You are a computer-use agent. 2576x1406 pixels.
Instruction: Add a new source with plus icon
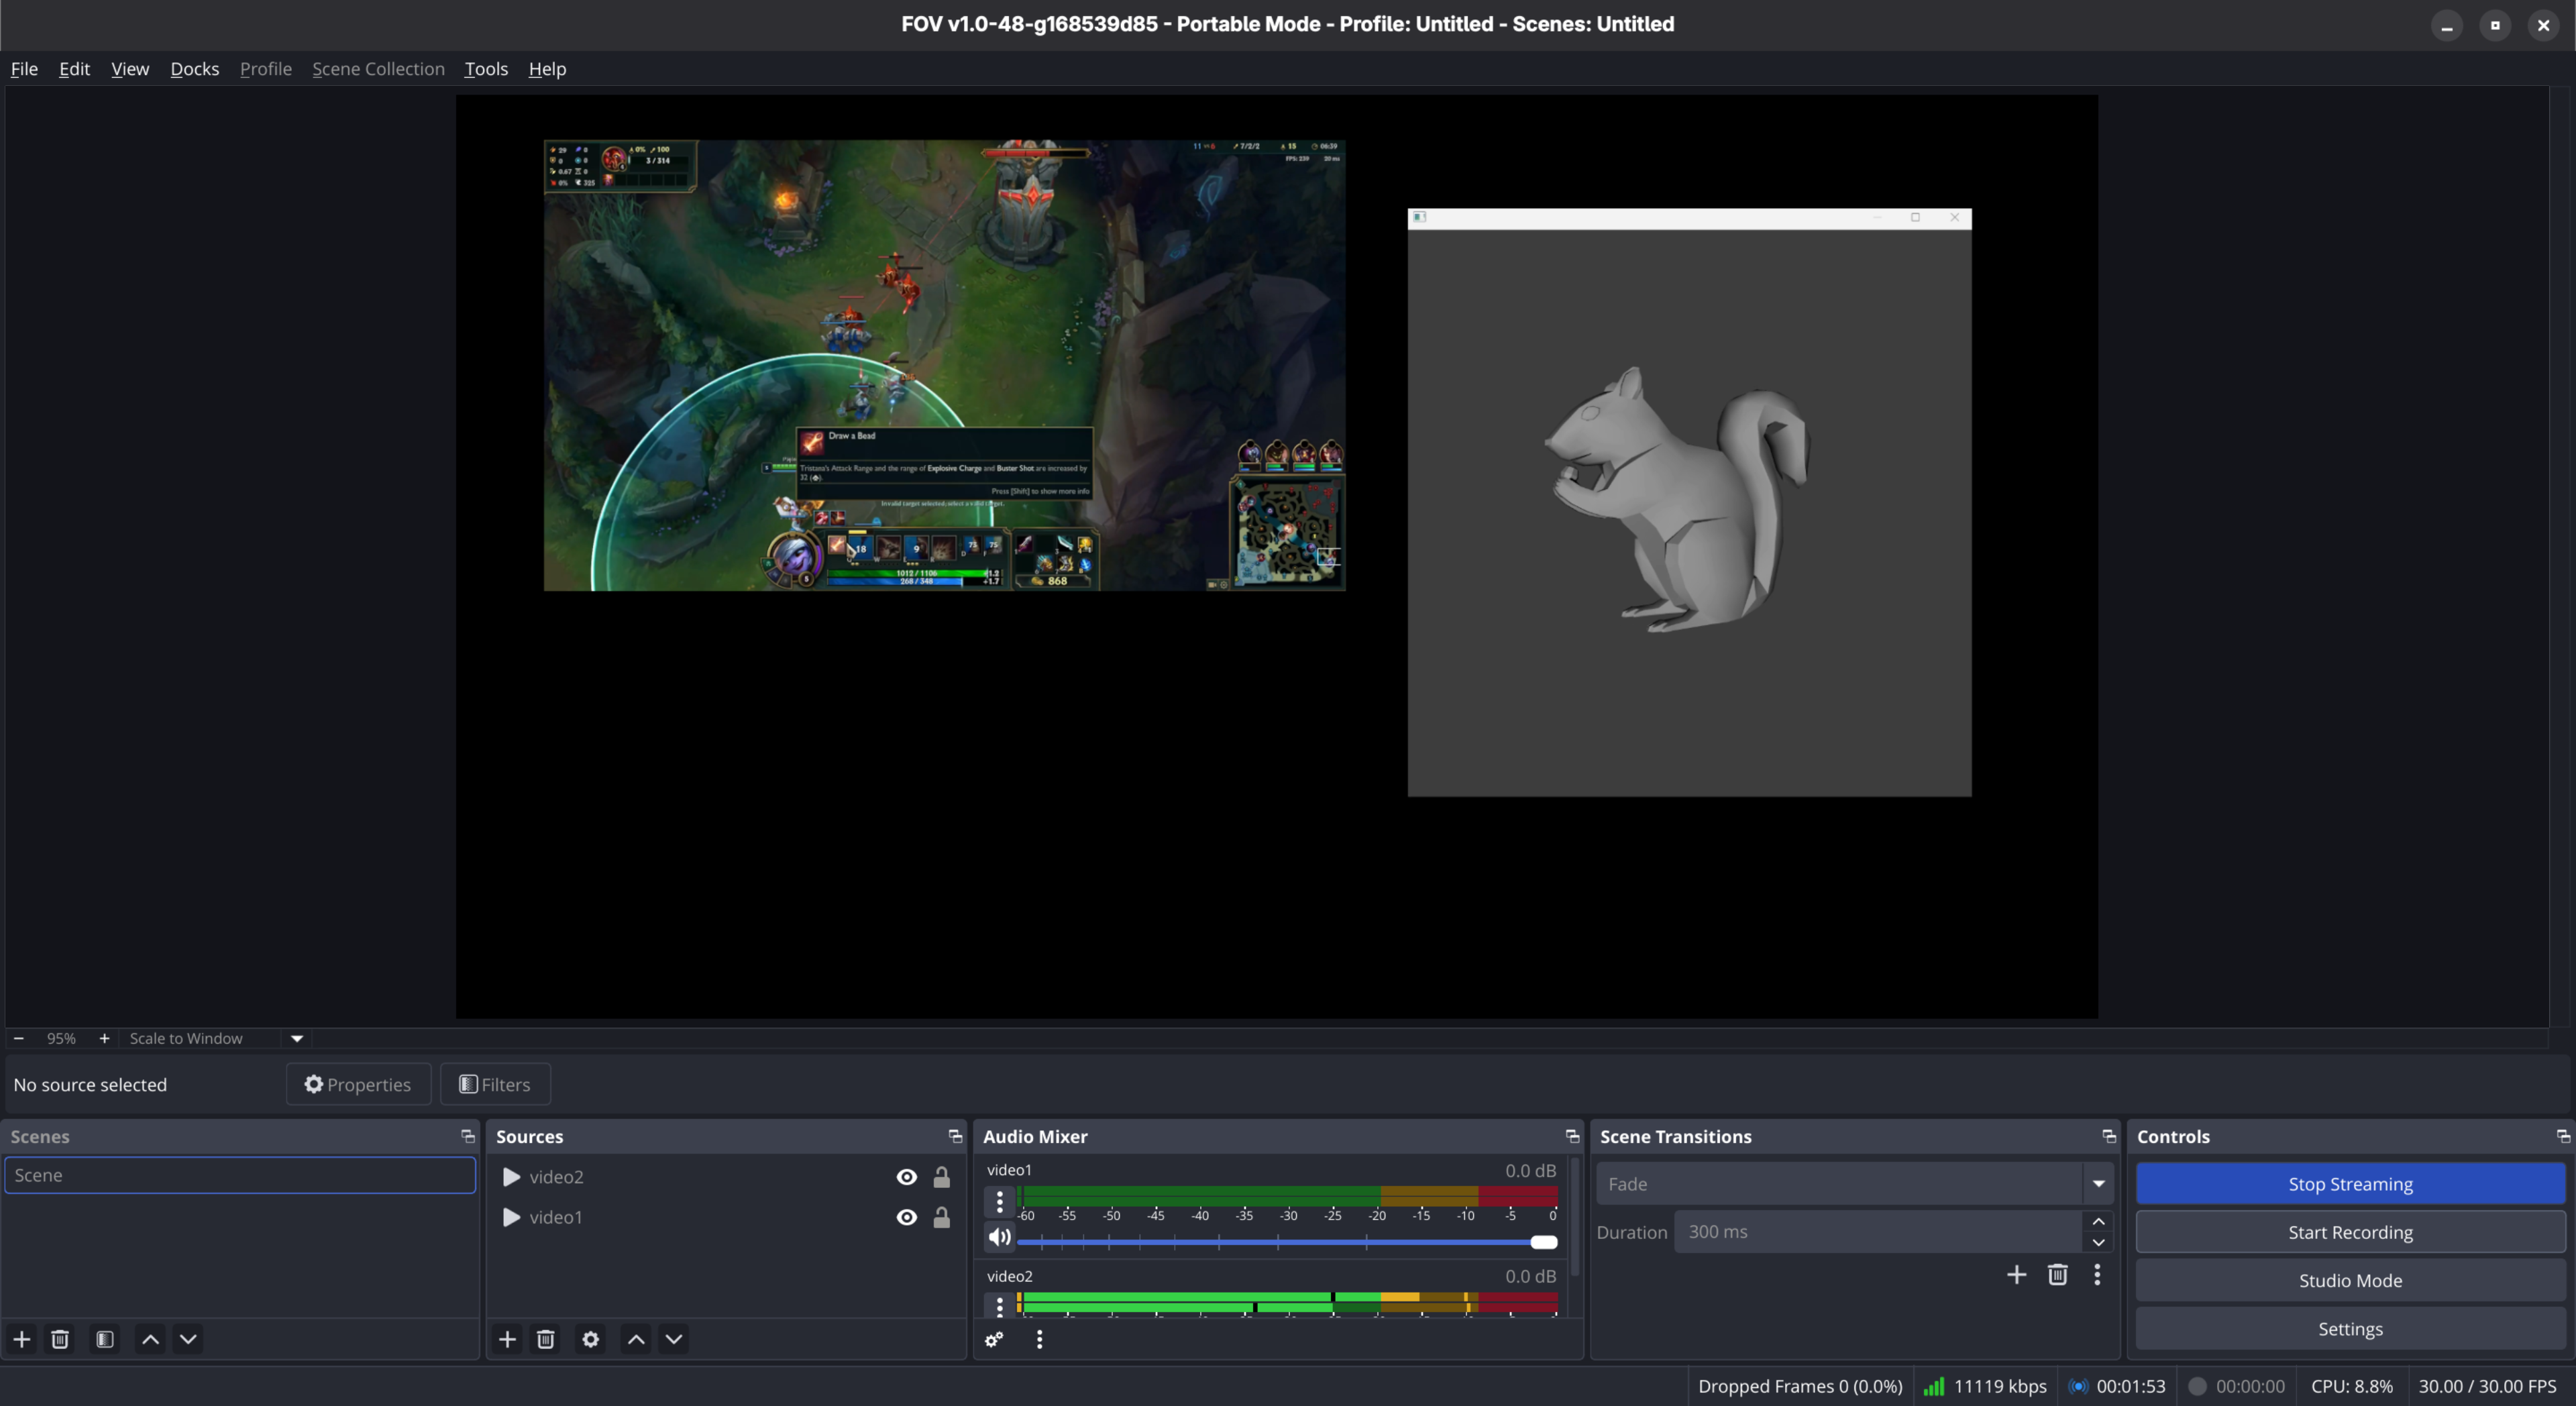[508, 1339]
